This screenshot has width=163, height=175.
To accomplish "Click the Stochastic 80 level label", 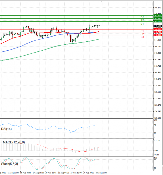I will pos(155,160).
